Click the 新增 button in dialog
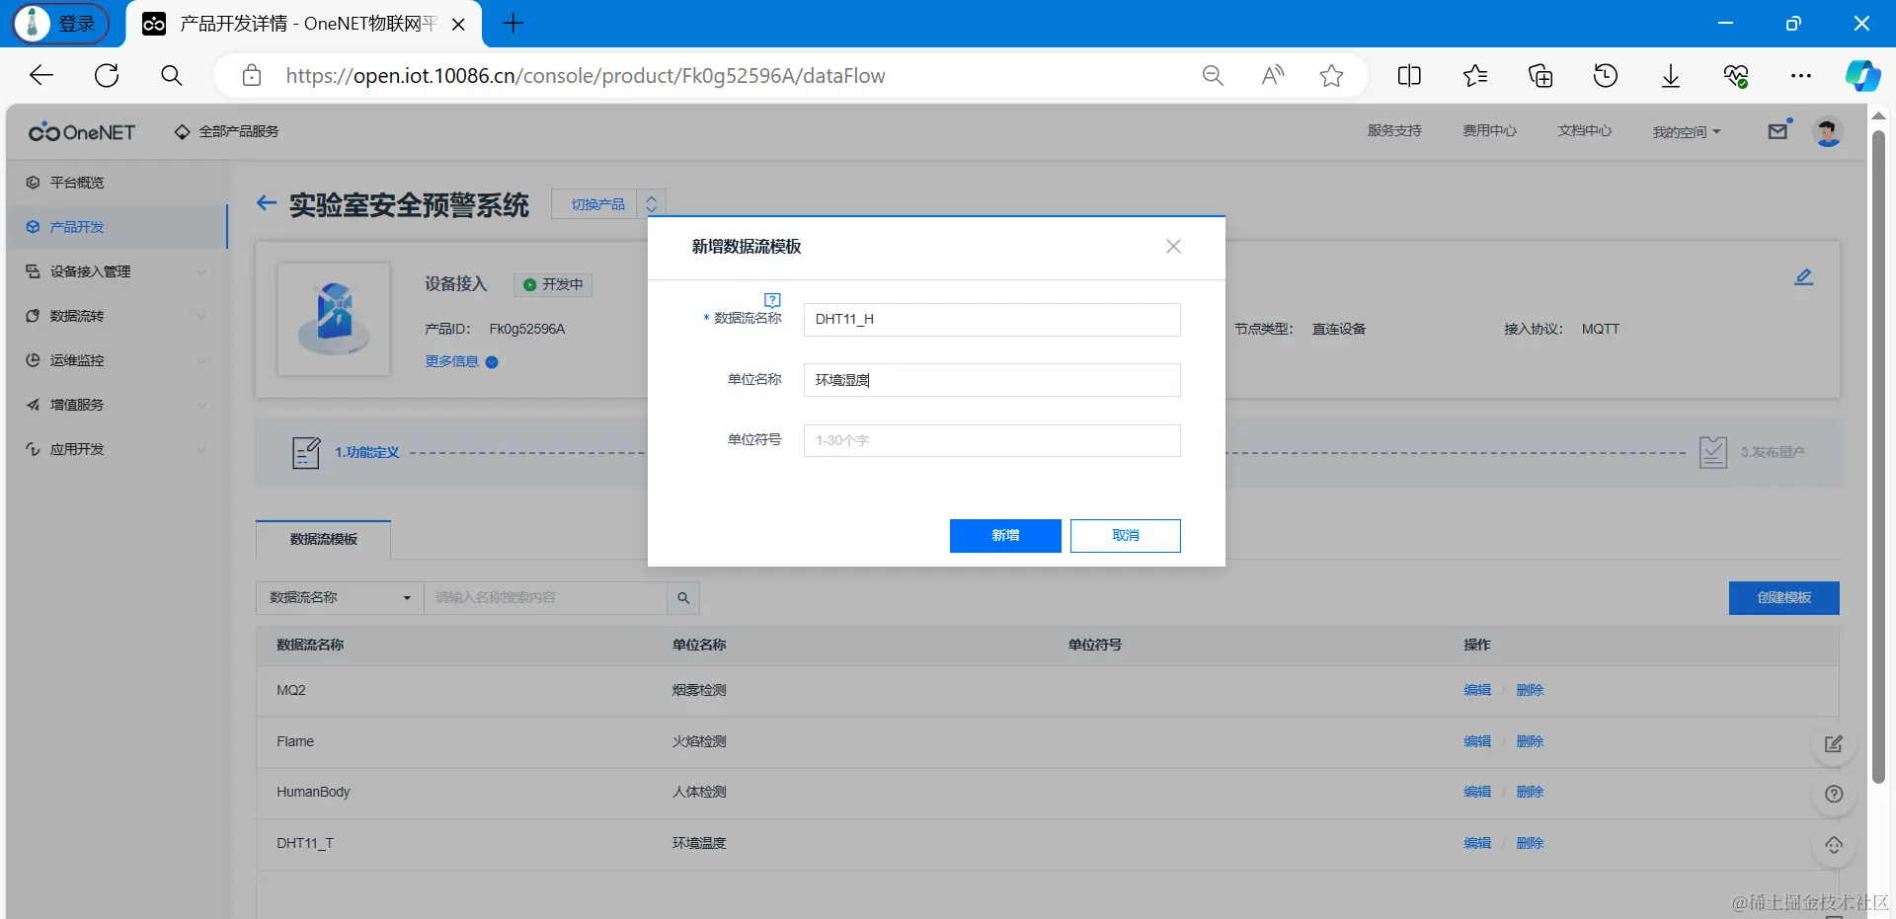 [x=1005, y=535]
